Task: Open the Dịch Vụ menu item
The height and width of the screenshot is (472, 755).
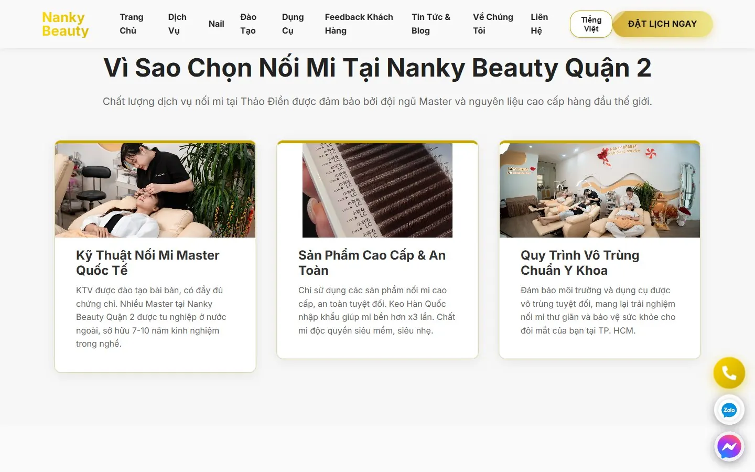Action: [177, 24]
